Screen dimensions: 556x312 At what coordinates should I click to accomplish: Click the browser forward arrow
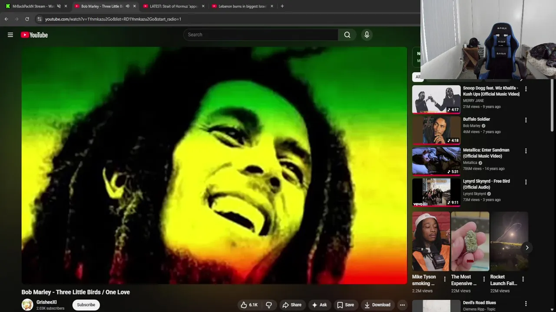17,19
